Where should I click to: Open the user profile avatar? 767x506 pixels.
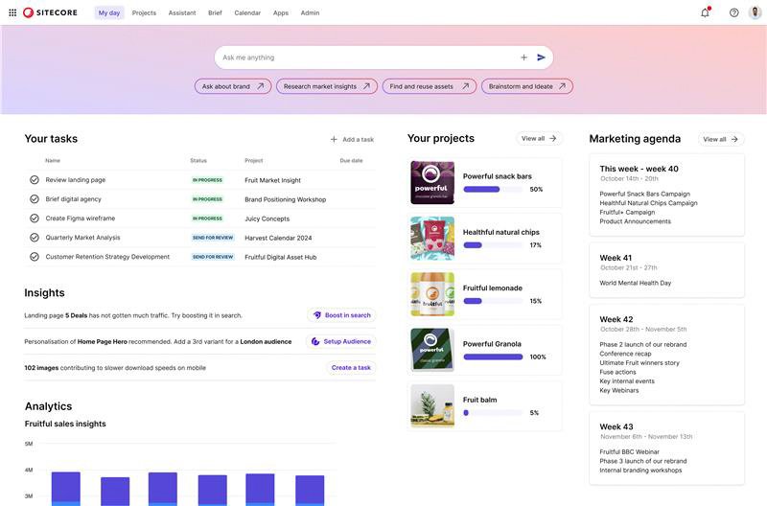click(755, 12)
